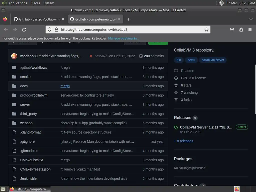This screenshot has height=192, width=256.
Task: Go back with the back arrow
Action: [6, 29]
